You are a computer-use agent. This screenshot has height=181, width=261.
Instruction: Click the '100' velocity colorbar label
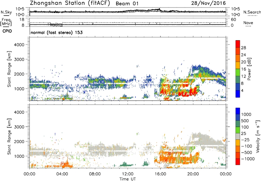click(x=245, y=127)
